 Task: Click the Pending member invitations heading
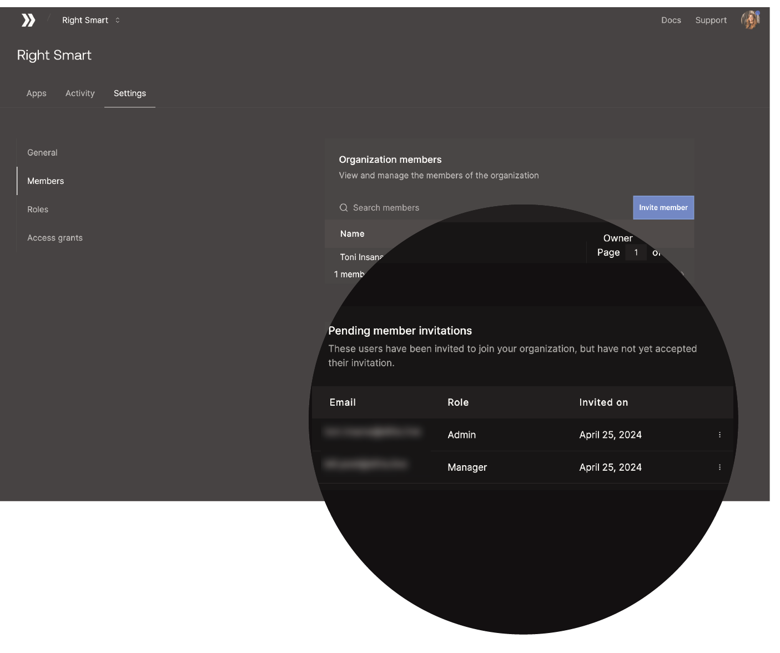[x=400, y=331]
